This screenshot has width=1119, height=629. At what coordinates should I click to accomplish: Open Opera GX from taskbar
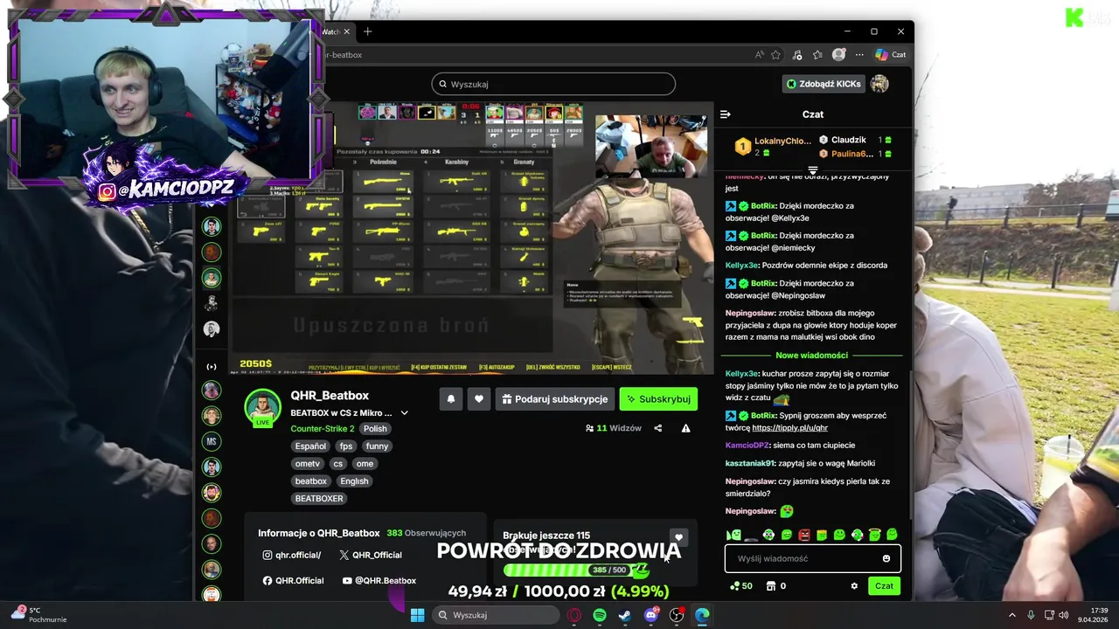coord(574,615)
